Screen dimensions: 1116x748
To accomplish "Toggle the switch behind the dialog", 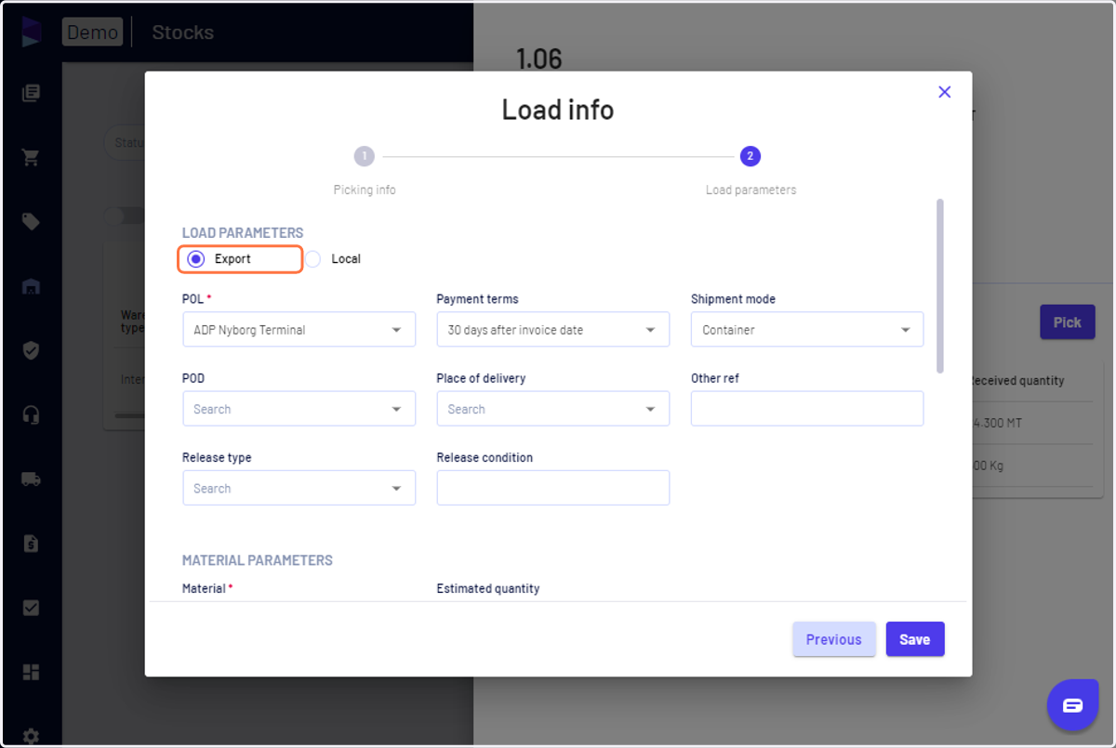I will pyautogui.click(x=125, y=216).
